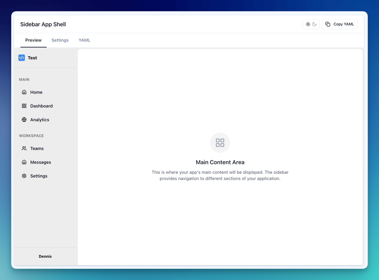379x280 pixels.
Task: Click the MAIN section label in the sidebar
Action: pos(24,79)
